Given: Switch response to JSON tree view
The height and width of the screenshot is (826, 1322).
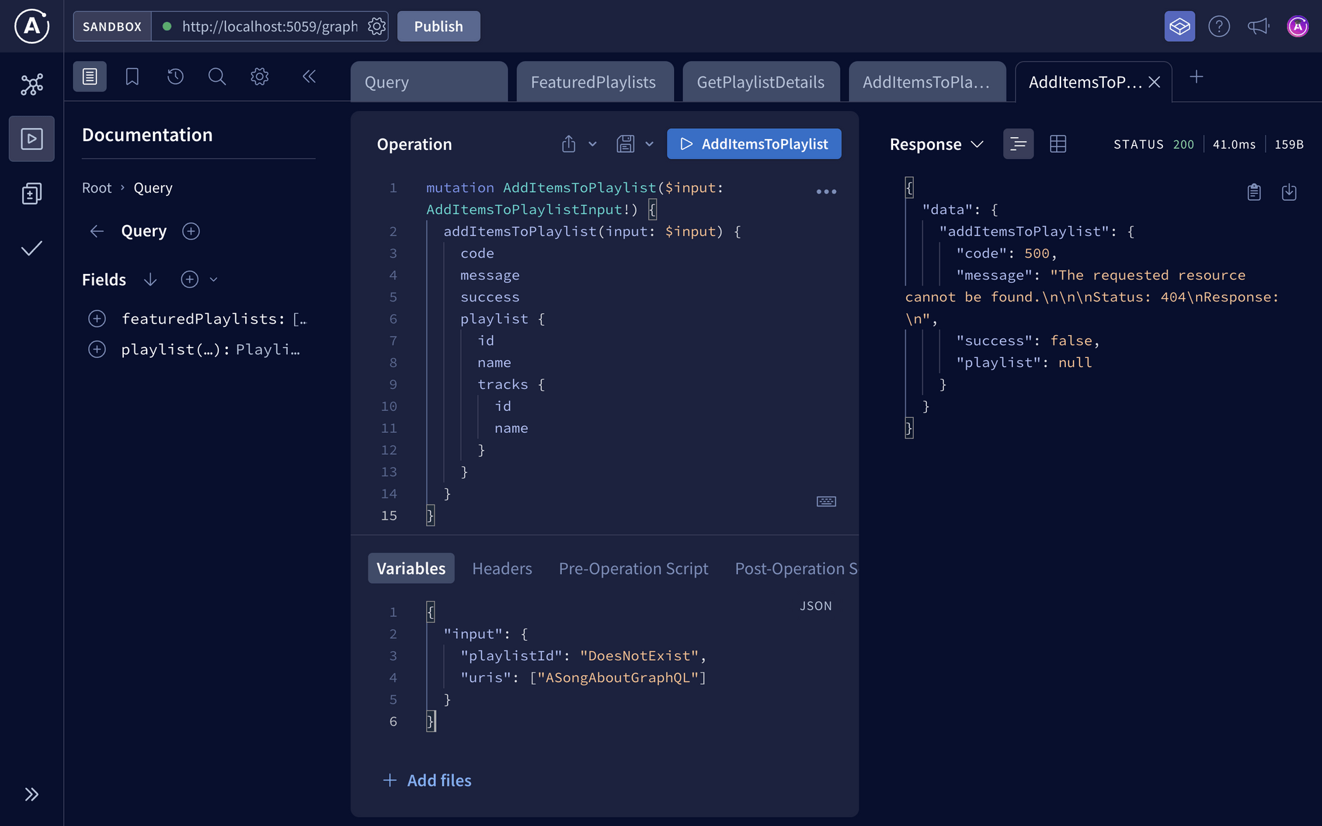Looking at the screenshot, I should [x=1018, y=144].
